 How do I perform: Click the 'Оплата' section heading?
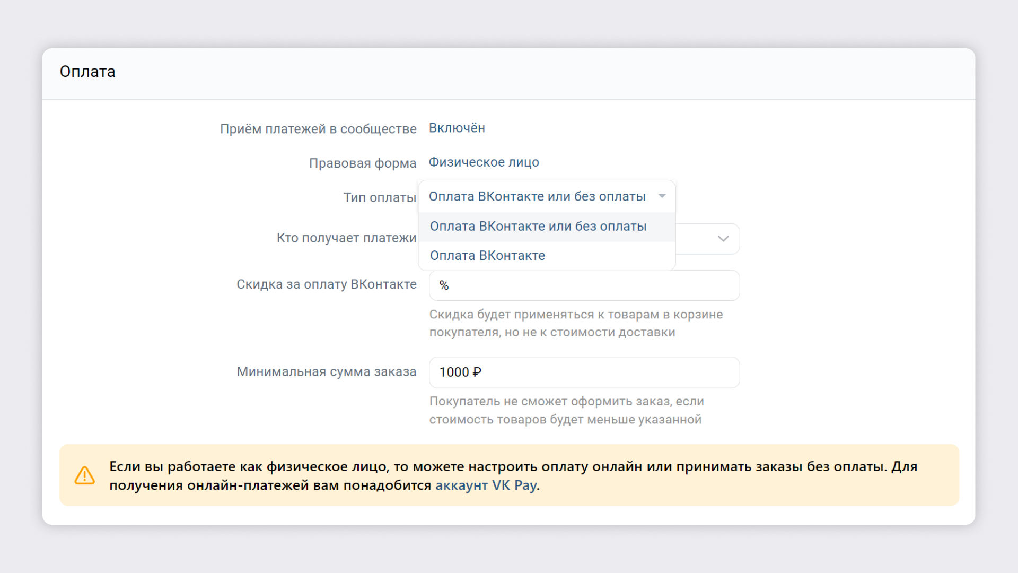click(87, 72)
